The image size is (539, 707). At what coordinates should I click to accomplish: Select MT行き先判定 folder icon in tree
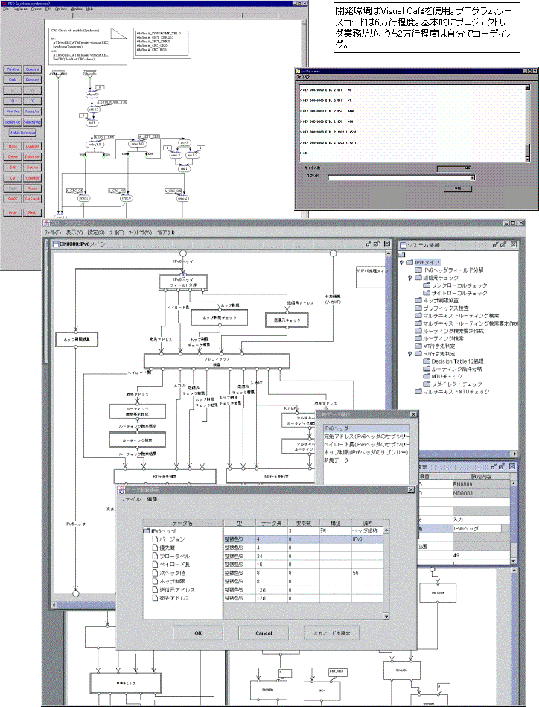click(x=418, y=346)
